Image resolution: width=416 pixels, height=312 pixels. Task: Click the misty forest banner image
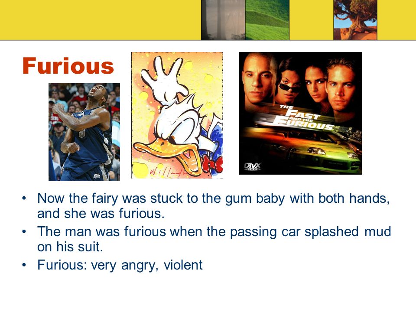pyautogui.click(x=223, y=20)
